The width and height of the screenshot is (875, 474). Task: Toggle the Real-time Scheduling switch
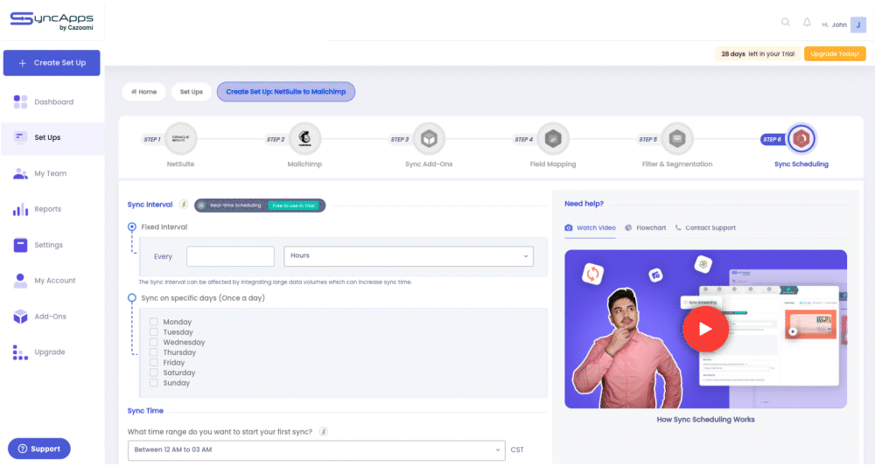[260, 206]
